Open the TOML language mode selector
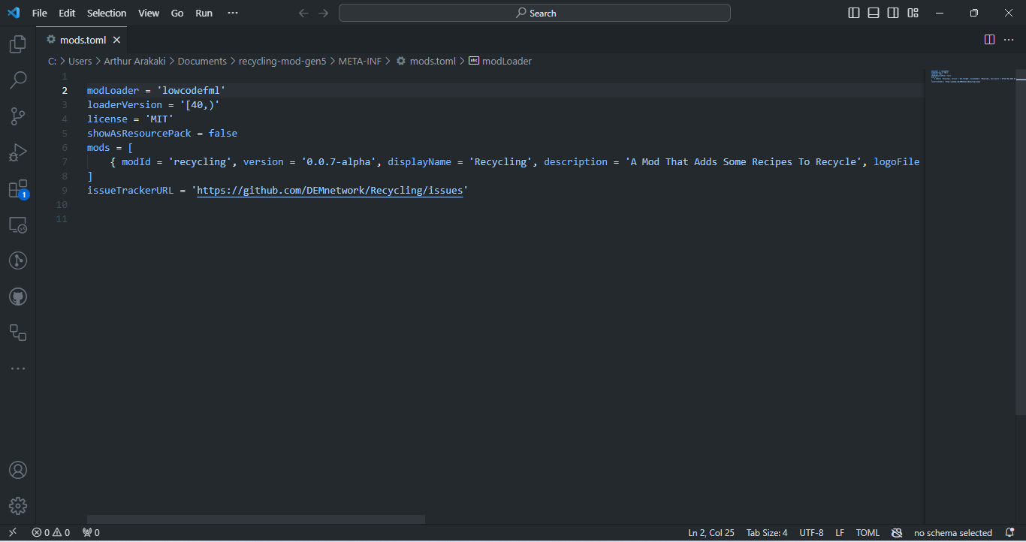This screenshot has width=1026, height=542. tap(868, 533)
